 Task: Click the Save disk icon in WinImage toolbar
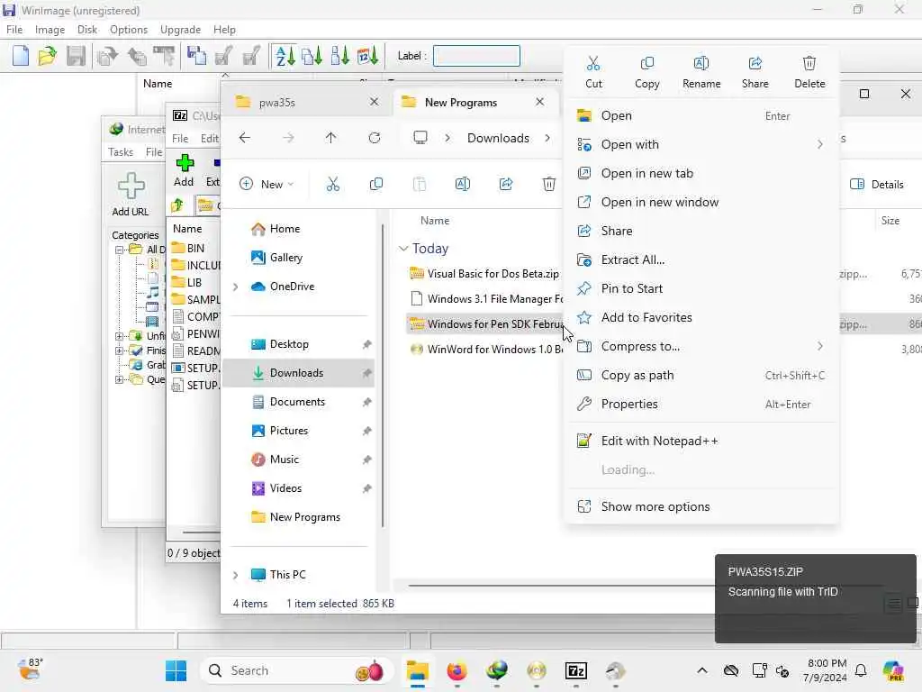pos(76,56)
